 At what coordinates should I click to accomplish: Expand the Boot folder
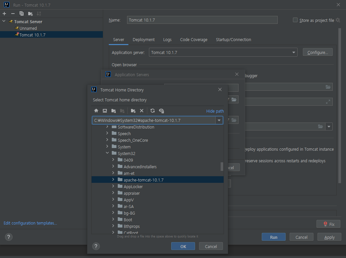(x=113, y=219)
